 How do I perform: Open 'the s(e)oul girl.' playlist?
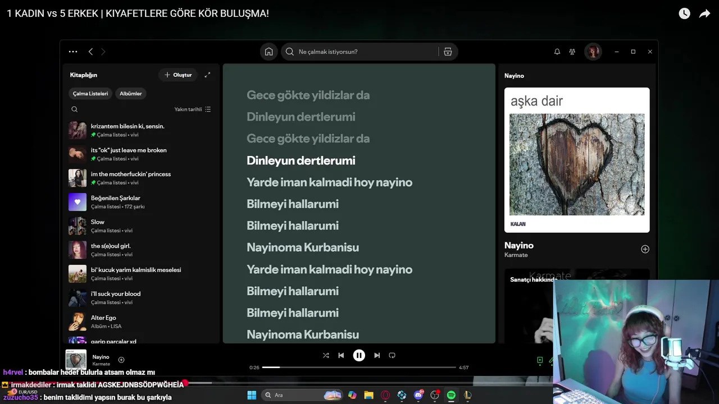(x=140, y=250)
